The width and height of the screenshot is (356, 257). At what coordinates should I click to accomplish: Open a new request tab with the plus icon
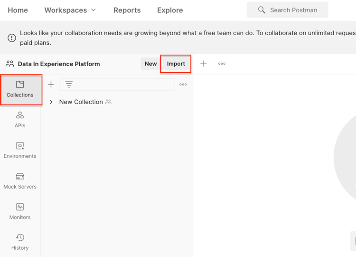(x=204, y=64)
